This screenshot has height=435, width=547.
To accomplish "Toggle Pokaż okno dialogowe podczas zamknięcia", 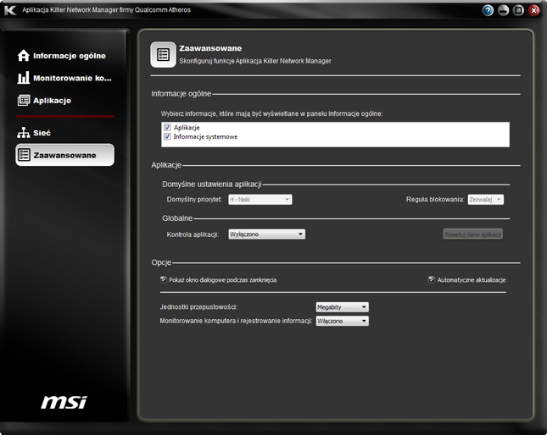I will click(163, 278).
